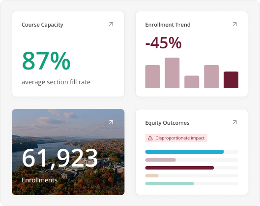Click the first bar in Enrollment Trend chart

[152, 76]
